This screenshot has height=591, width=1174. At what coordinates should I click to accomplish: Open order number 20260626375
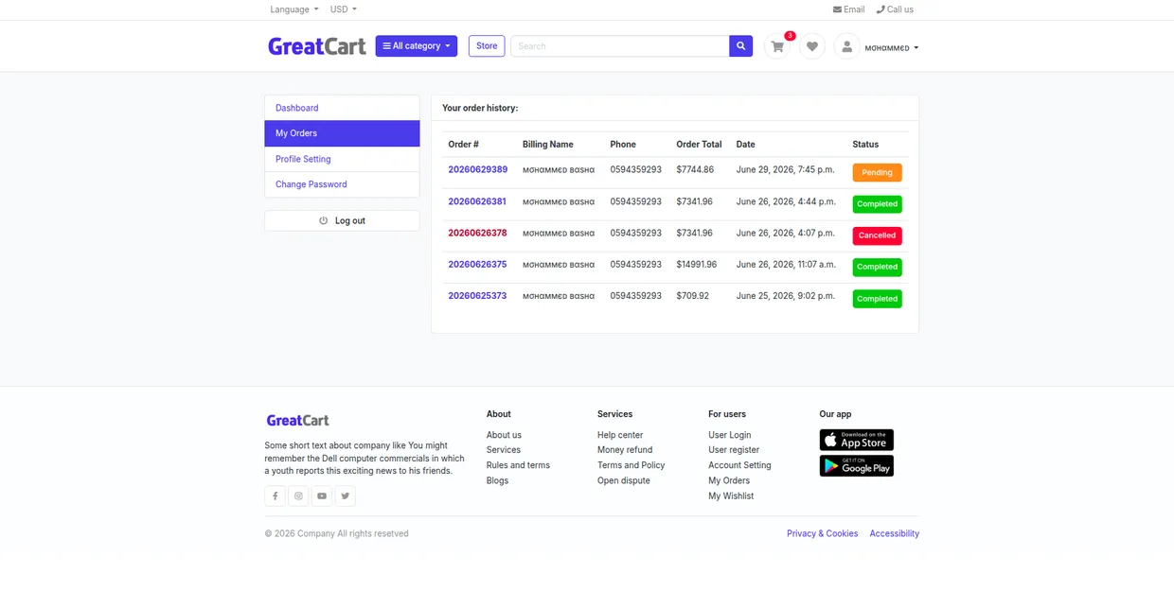[x=477, y=265]
